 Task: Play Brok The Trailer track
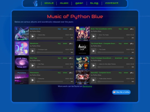click(x=94, y=37)
